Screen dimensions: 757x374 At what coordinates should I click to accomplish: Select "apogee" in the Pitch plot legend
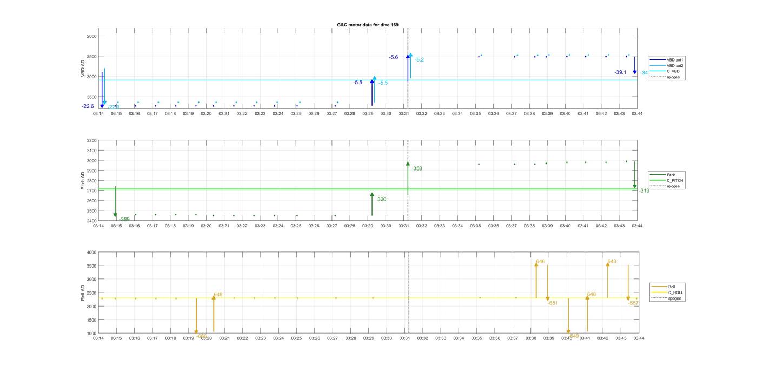pos(665,186)
